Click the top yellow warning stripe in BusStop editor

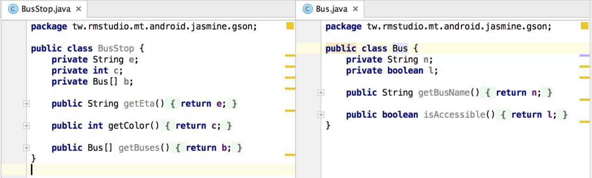pyautogui.click(x=290, y=55)
